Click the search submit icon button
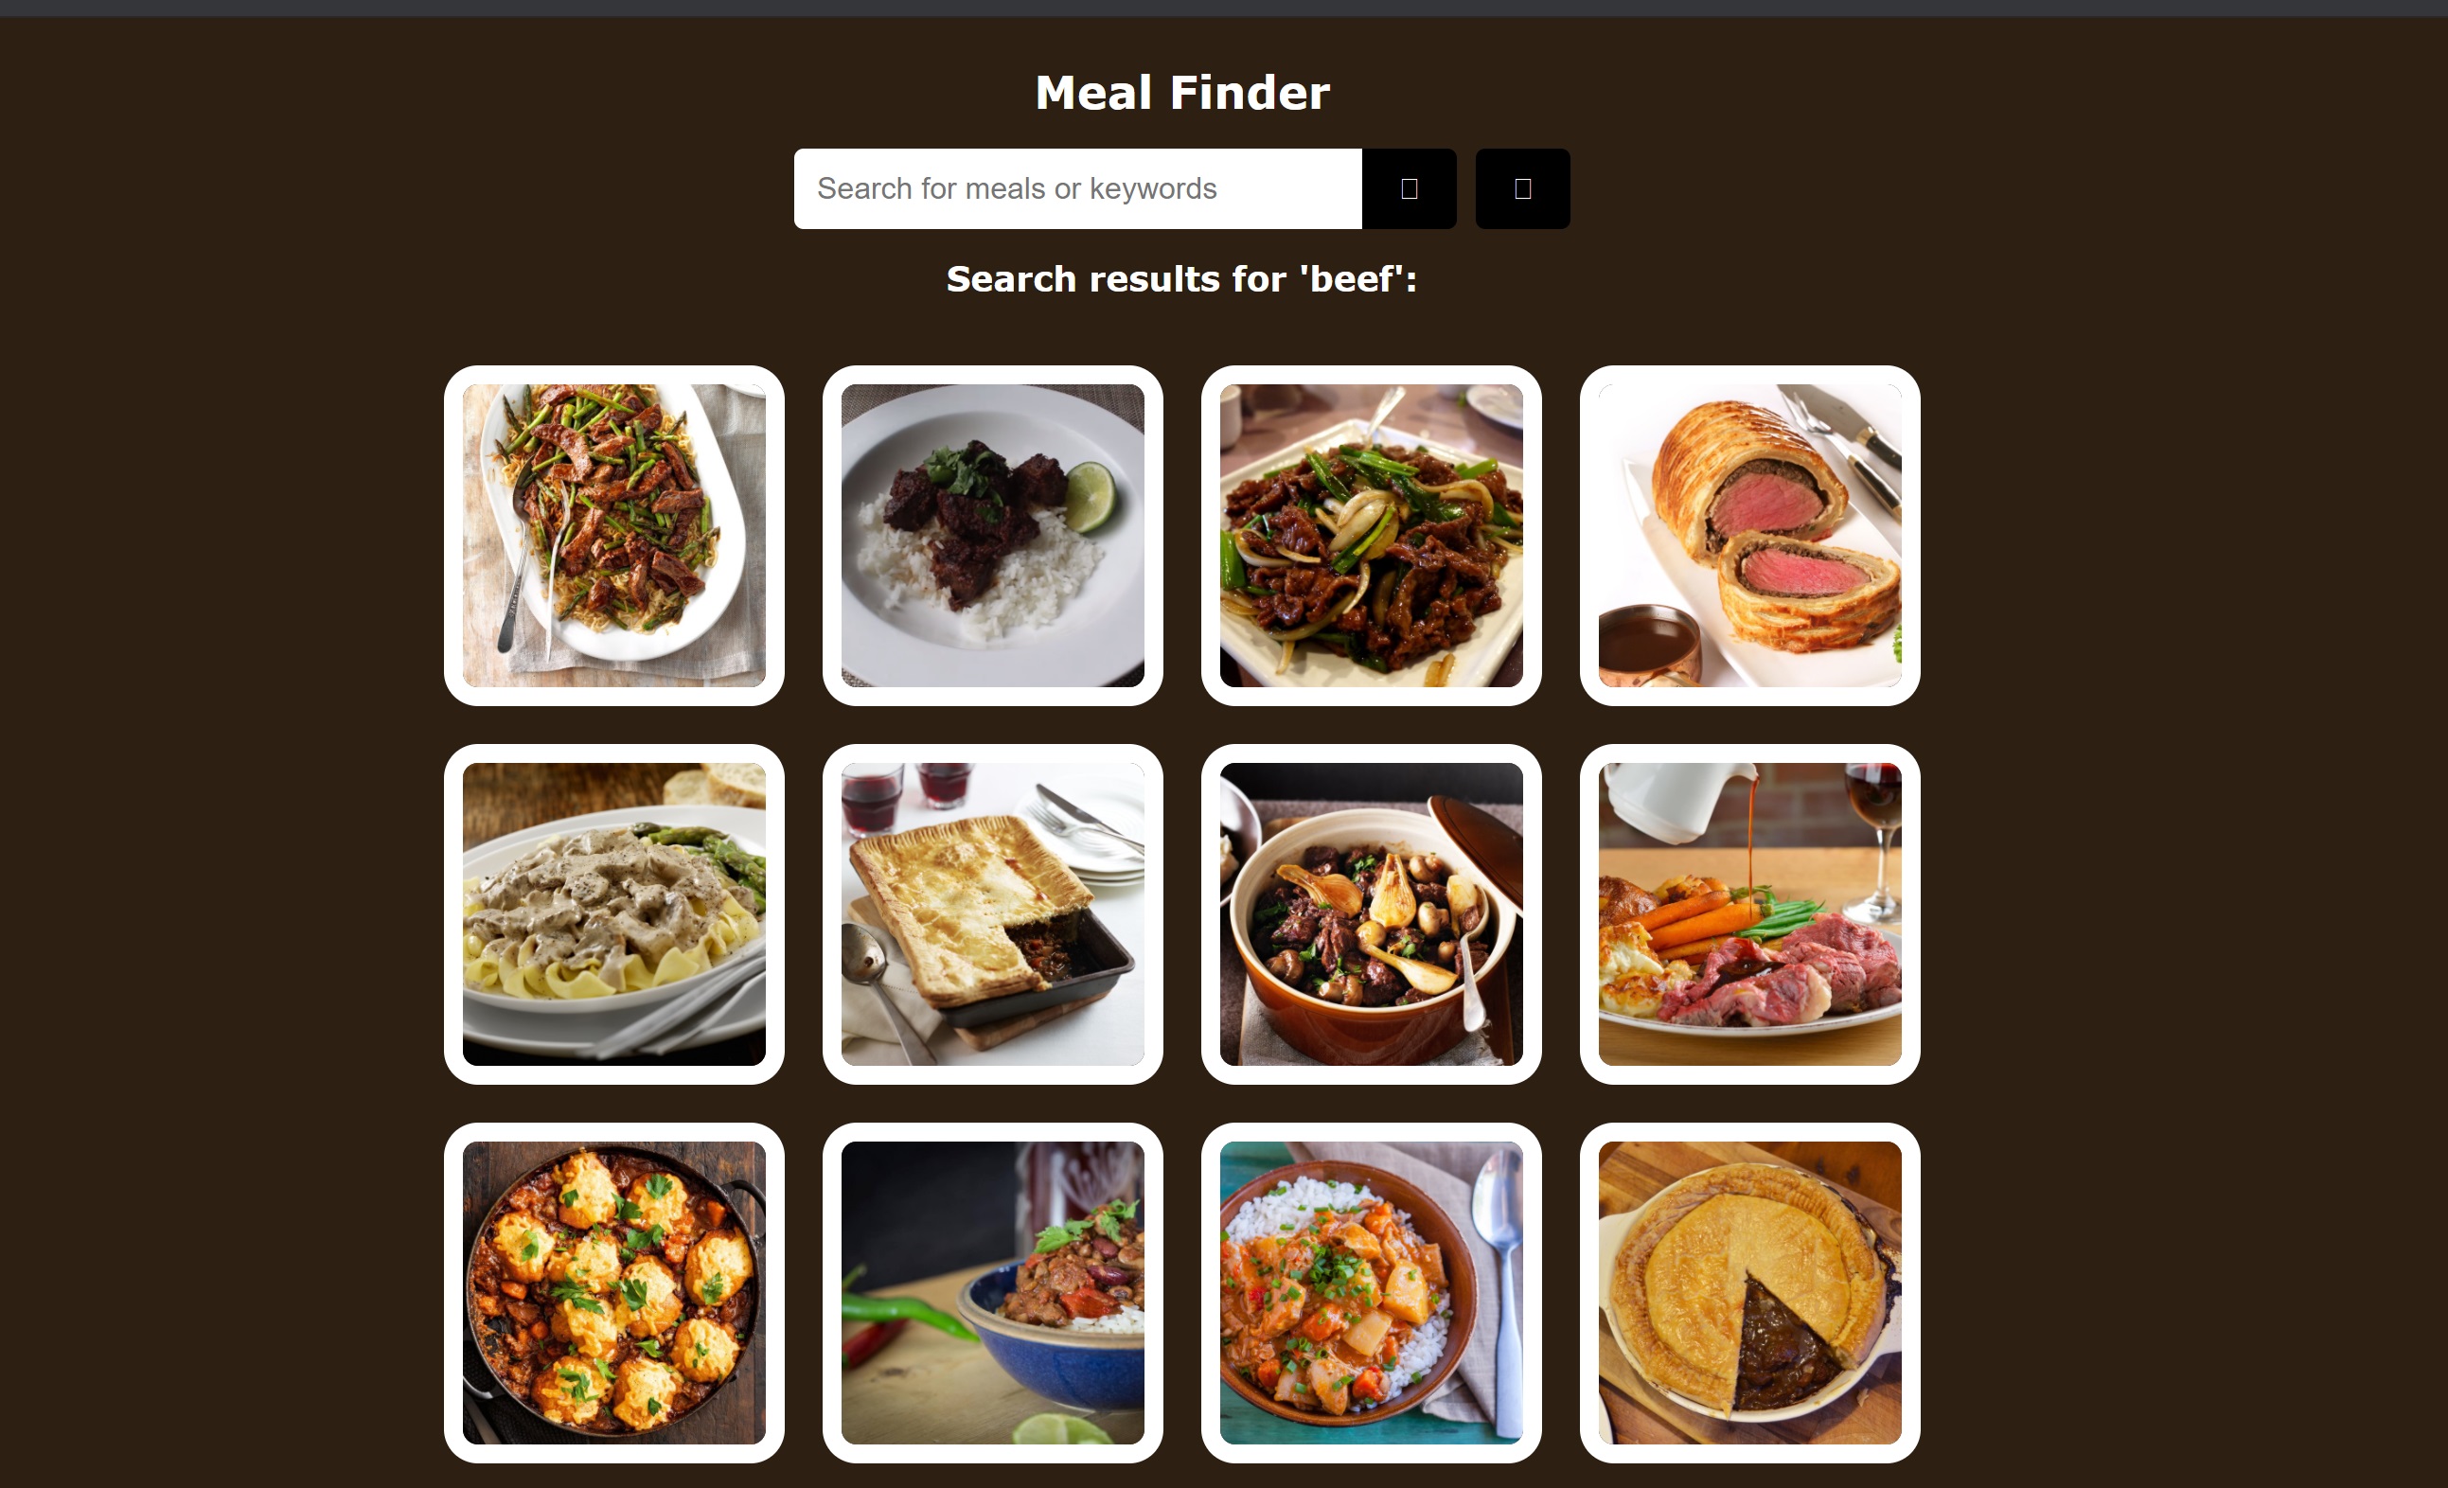Image resolution: width=2448 pixels, height=1488 pixels. (1409, 188)
